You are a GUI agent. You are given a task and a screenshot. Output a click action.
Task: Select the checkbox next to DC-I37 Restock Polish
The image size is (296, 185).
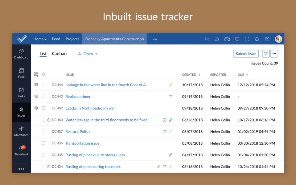click(43, 131)
